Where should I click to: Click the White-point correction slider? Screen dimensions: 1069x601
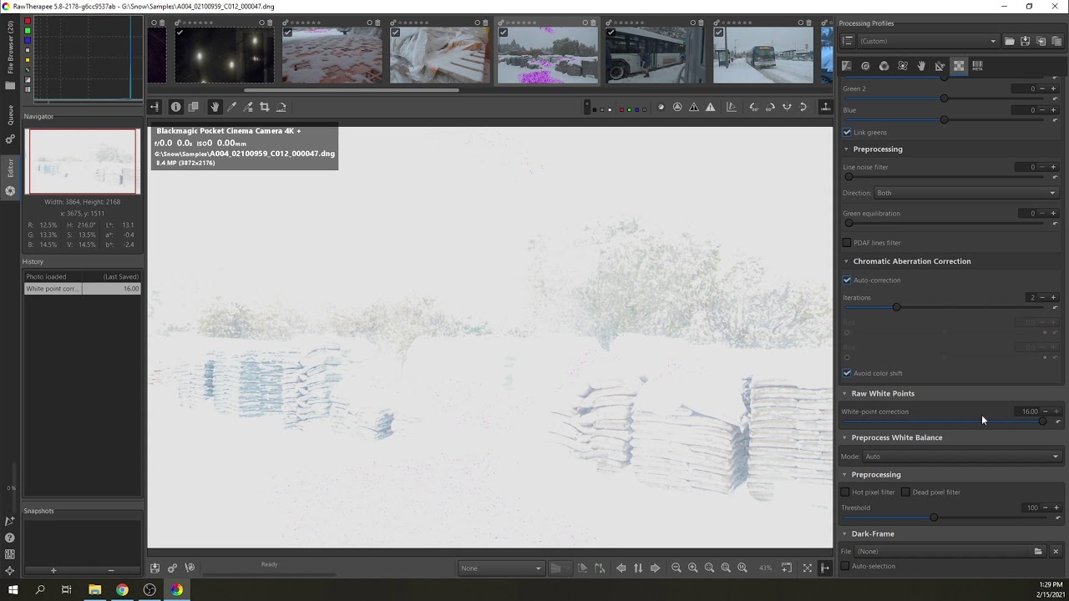tap(944, 422)
